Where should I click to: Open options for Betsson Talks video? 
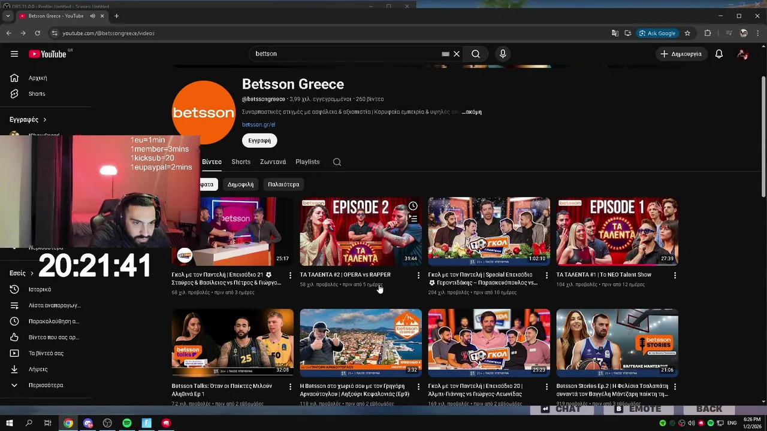(x=290, y=387)
